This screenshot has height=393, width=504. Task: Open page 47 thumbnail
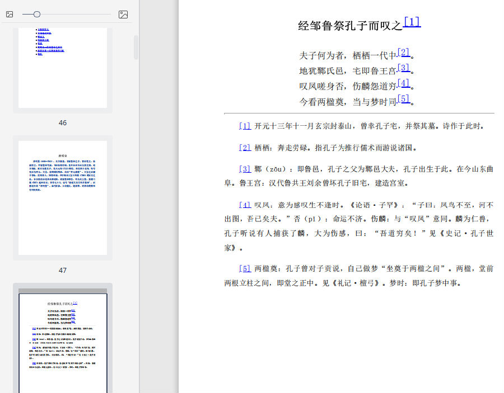[x=63, y=198]
